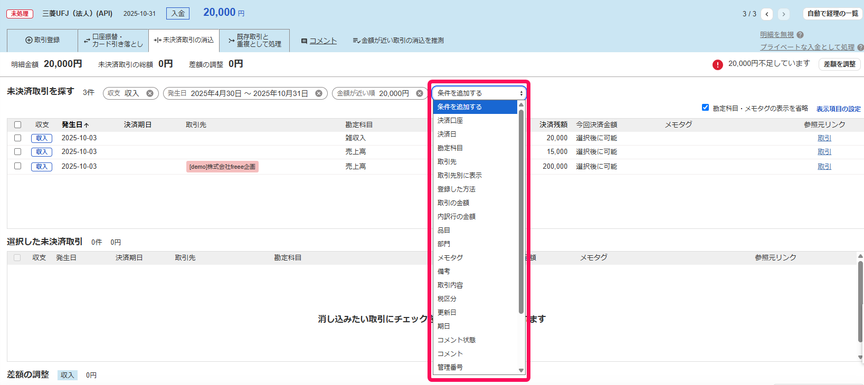Pick コメント状態 in the dropdown list
864x385 pixels.
click(475, 340)
